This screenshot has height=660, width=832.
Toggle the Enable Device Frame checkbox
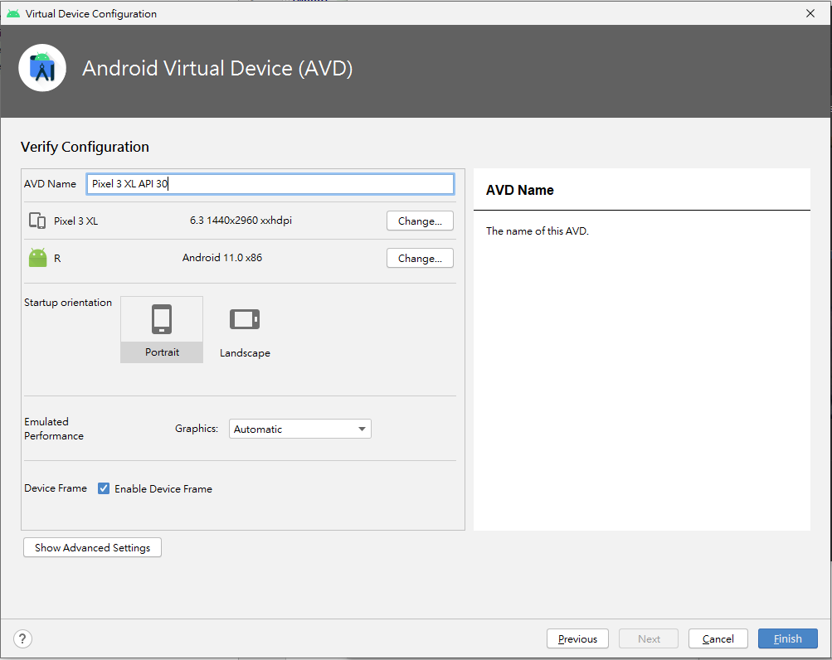(x=104, y=488)
